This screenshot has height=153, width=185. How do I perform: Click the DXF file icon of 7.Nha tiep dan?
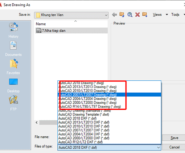[39, 30]
